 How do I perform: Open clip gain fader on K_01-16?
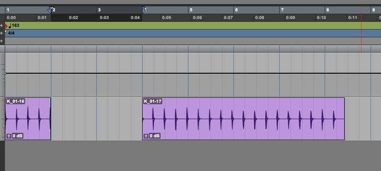click(9, 136)
